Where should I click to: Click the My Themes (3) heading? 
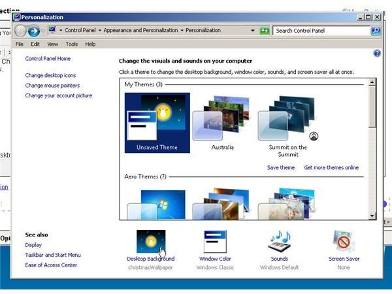point(144,84)
